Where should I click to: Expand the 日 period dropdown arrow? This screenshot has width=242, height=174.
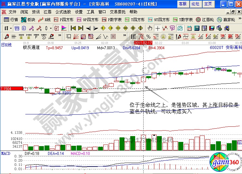pos(10,28)
